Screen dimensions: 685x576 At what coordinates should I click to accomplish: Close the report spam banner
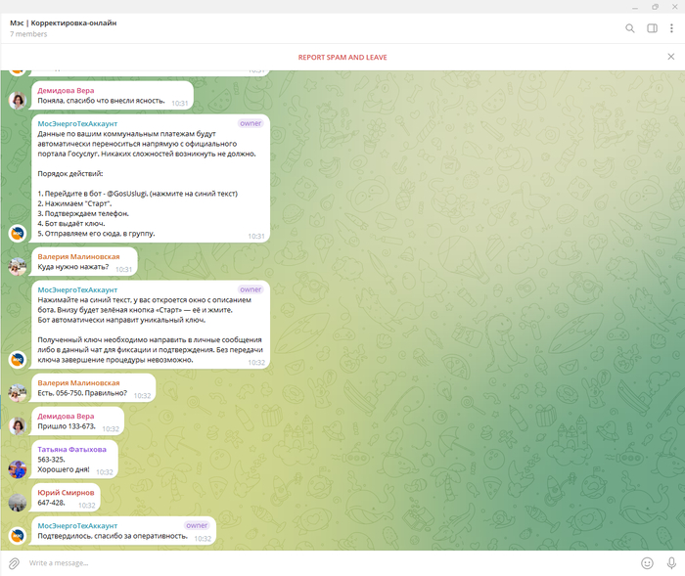[x=671, y=57]
